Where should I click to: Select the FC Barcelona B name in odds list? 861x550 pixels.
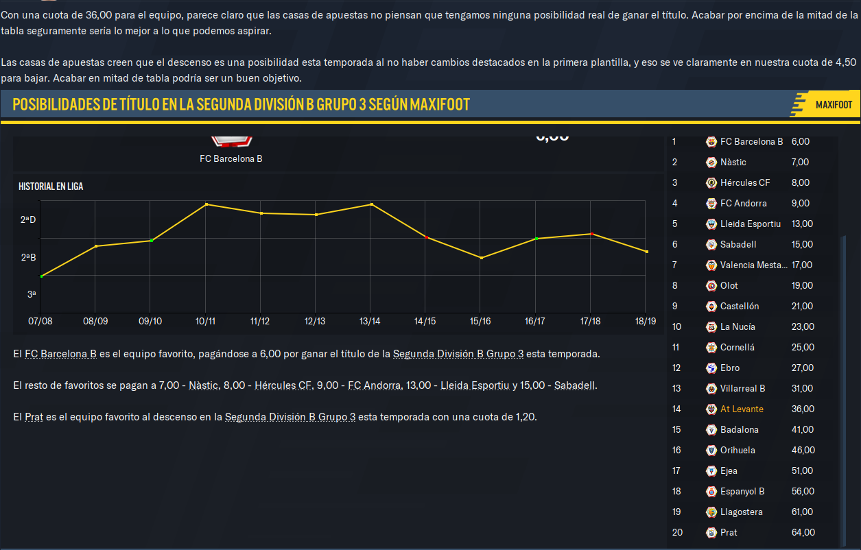pos(751,142)
